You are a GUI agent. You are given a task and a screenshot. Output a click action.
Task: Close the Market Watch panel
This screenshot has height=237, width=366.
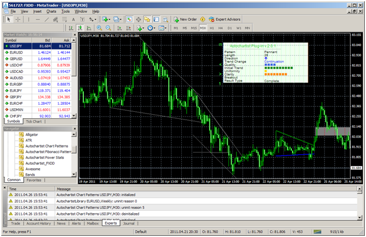point(75,35)
